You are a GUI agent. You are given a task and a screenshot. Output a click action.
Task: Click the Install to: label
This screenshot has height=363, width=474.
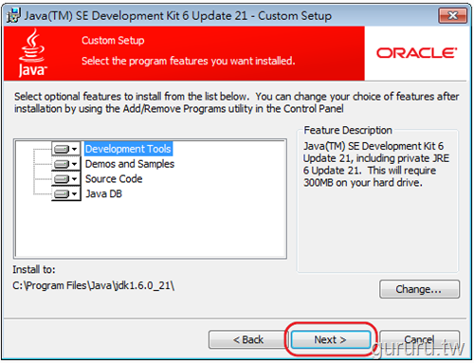click(34, 269)
